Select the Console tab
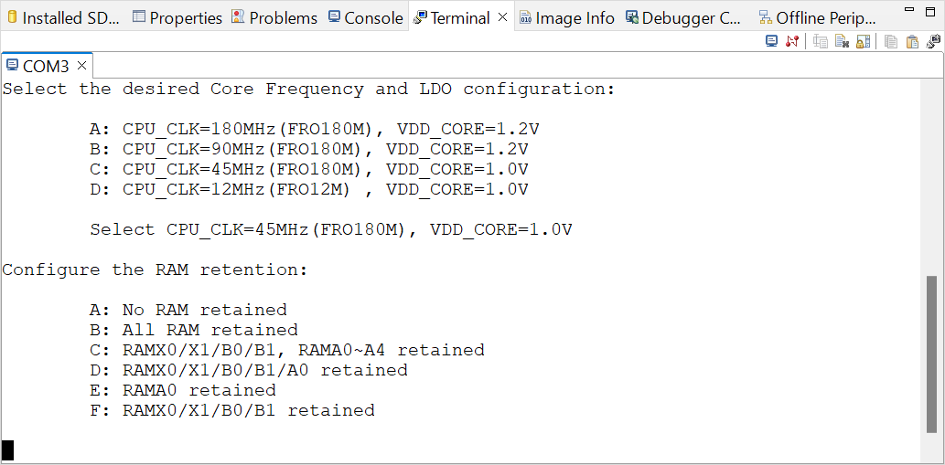Screen dimensions: 945x465 click(x=365, y=17)
